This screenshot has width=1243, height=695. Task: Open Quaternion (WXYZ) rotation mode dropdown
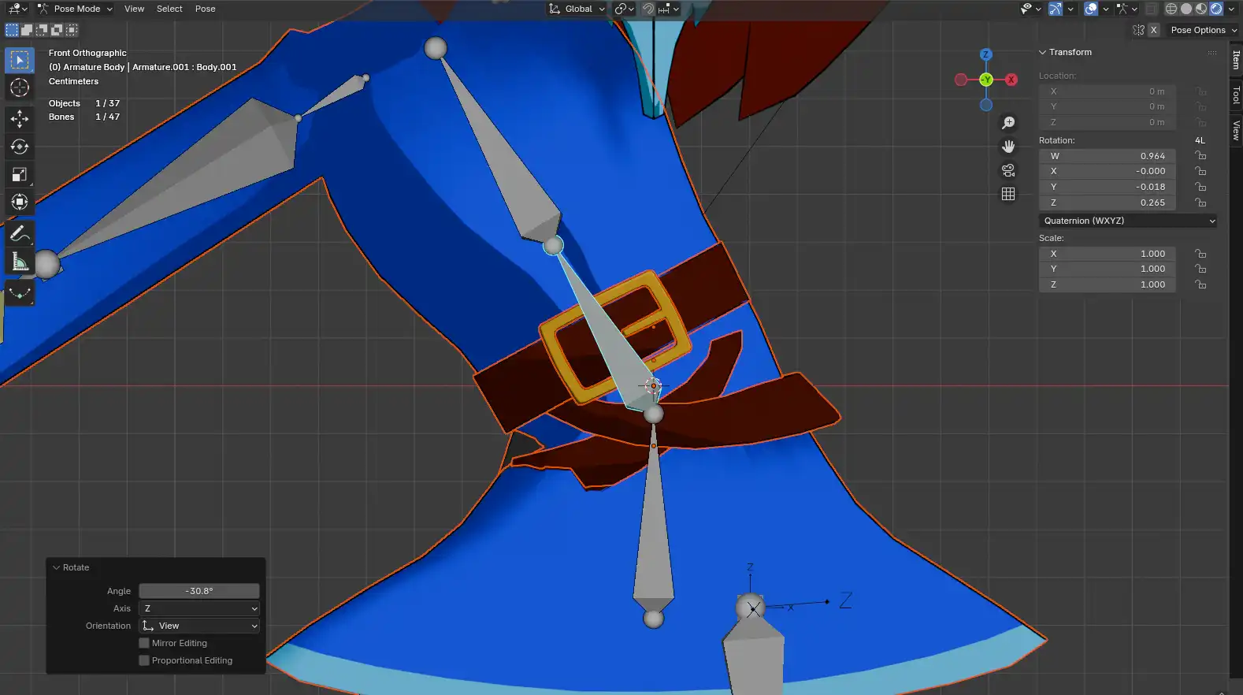[1128, 221]
